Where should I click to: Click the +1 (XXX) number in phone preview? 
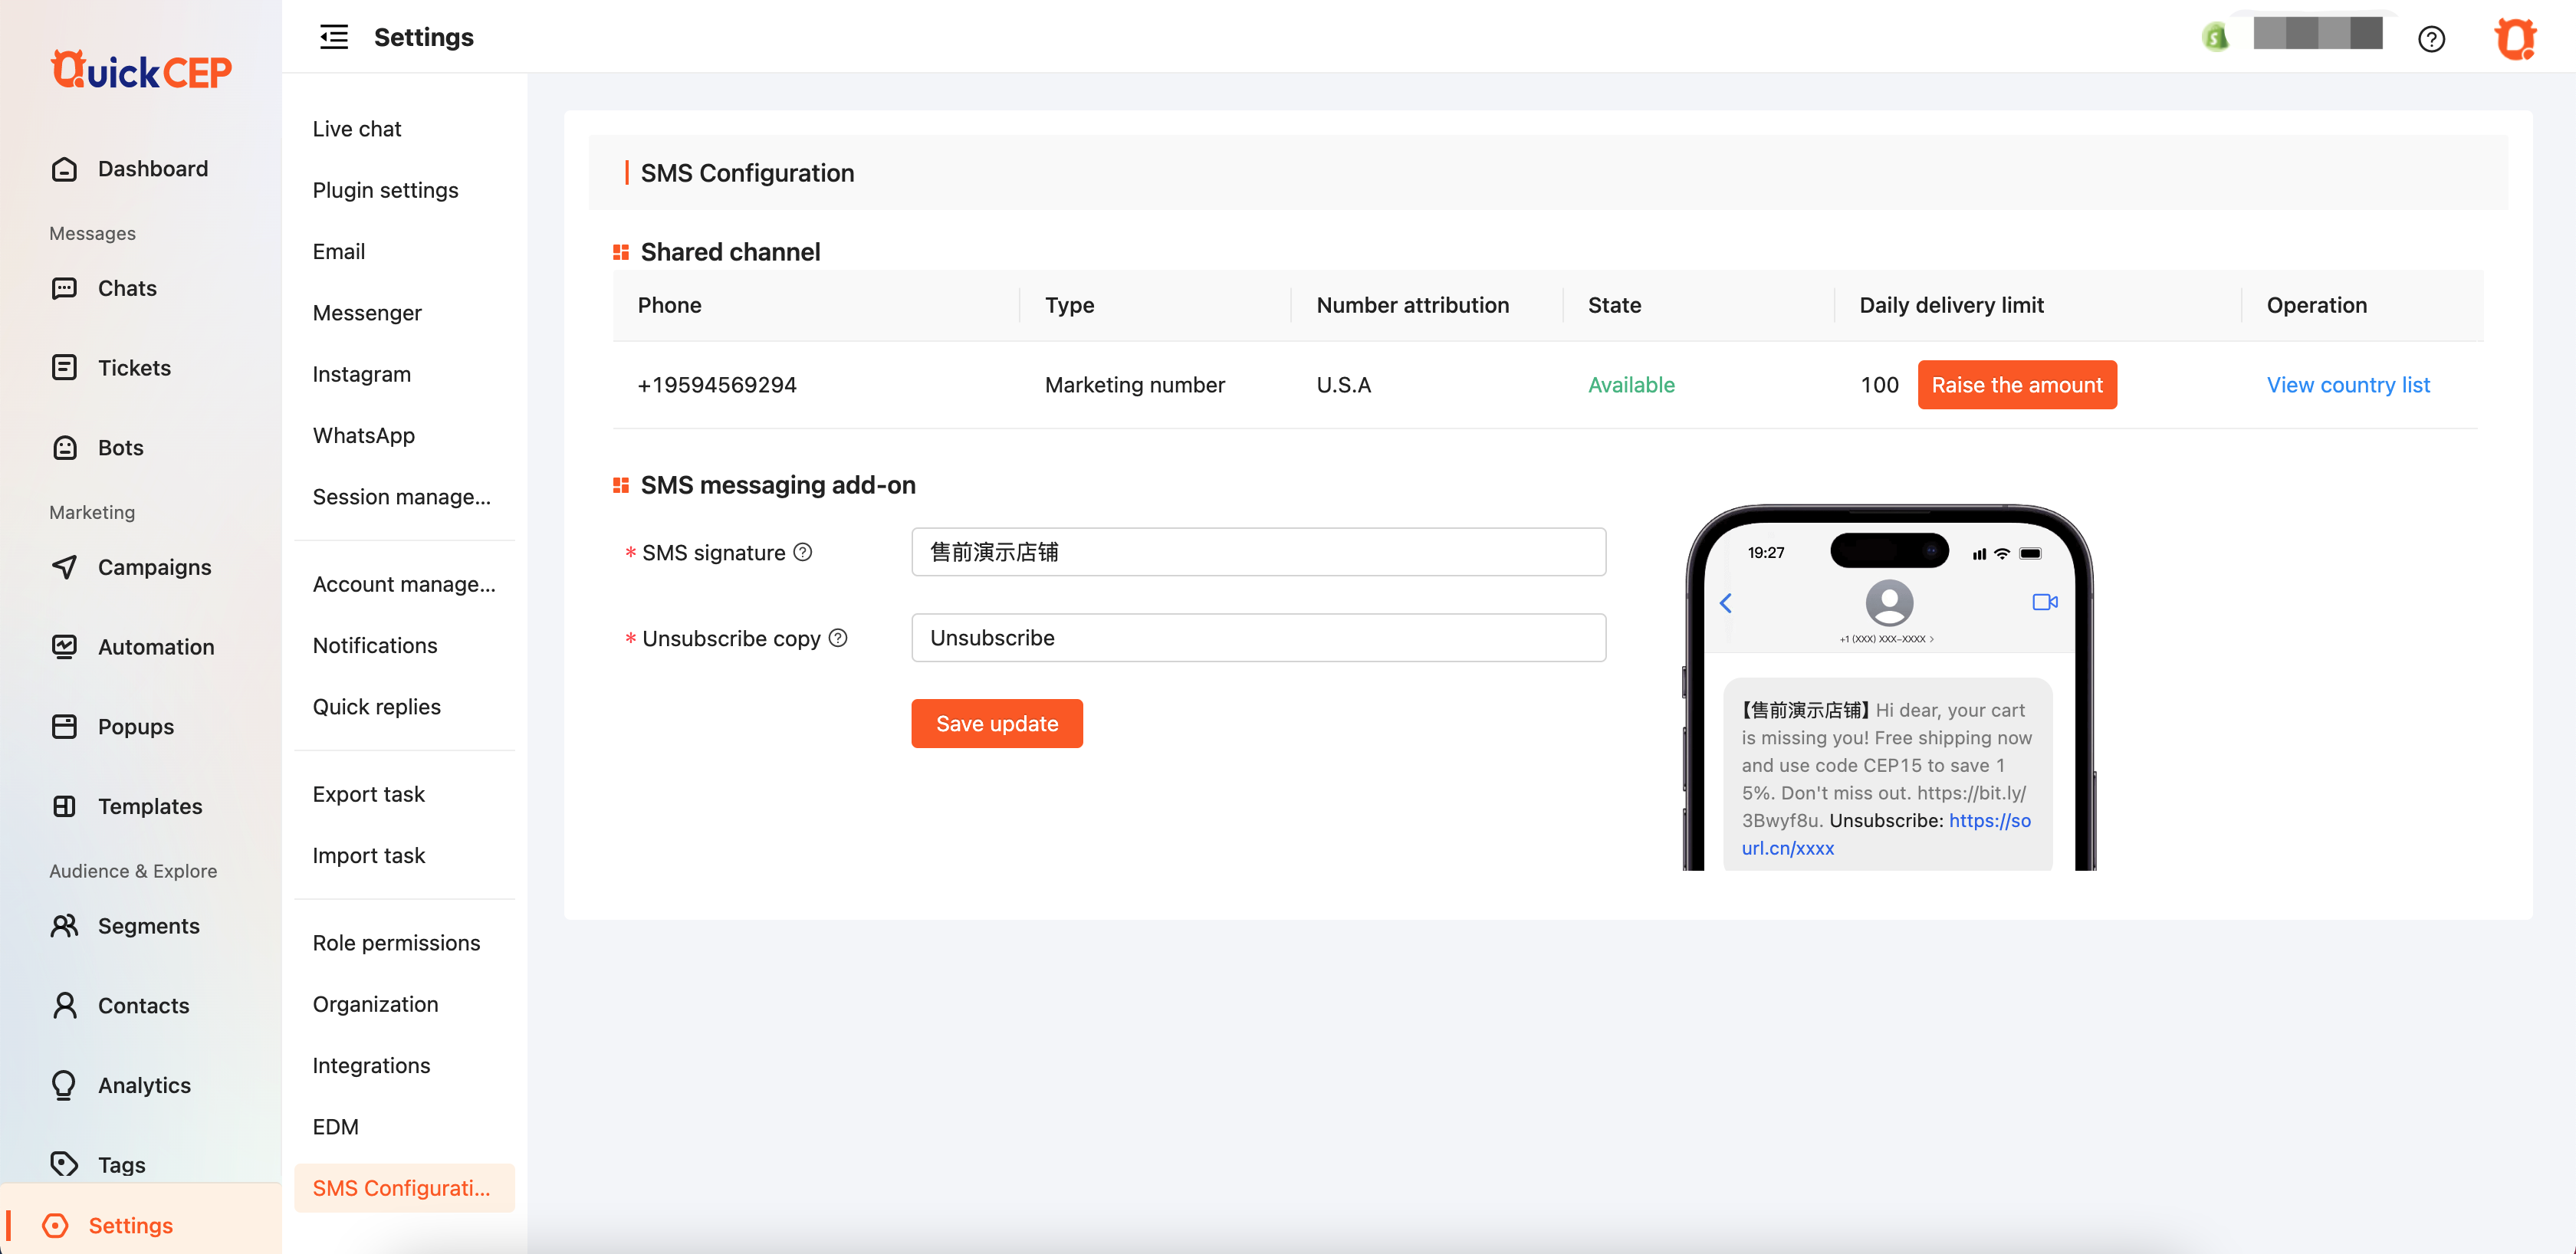pos(1885,639)
